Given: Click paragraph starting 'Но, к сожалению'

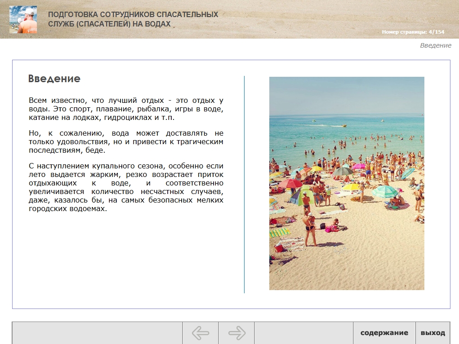Looking at the screenshot, I should pos(126,141).
